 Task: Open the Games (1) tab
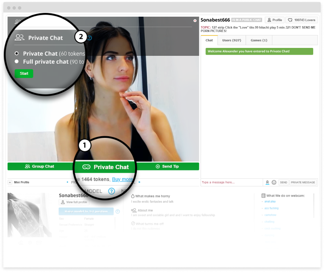pos(259,40)
